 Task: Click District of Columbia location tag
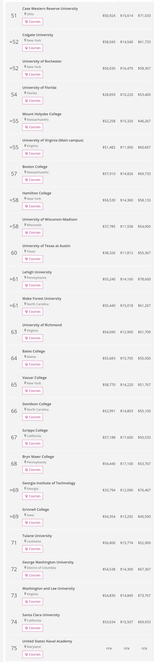(40, 568)
